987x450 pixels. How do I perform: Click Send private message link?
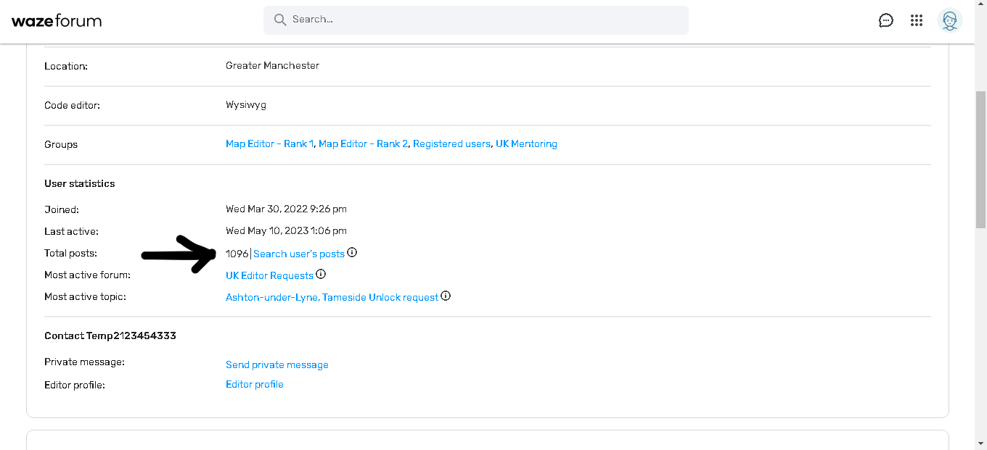point(277,364)
